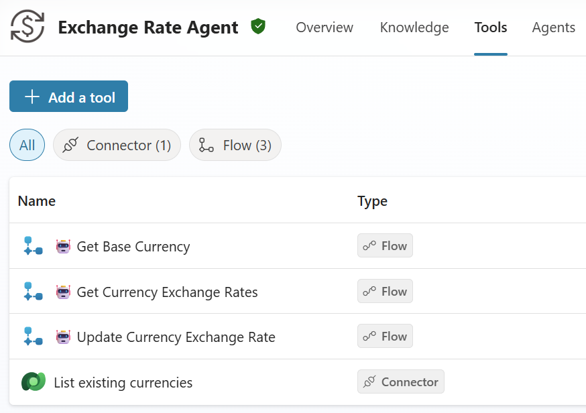
Task: Filter tools by Connector (1)
Action: (117, 145)
